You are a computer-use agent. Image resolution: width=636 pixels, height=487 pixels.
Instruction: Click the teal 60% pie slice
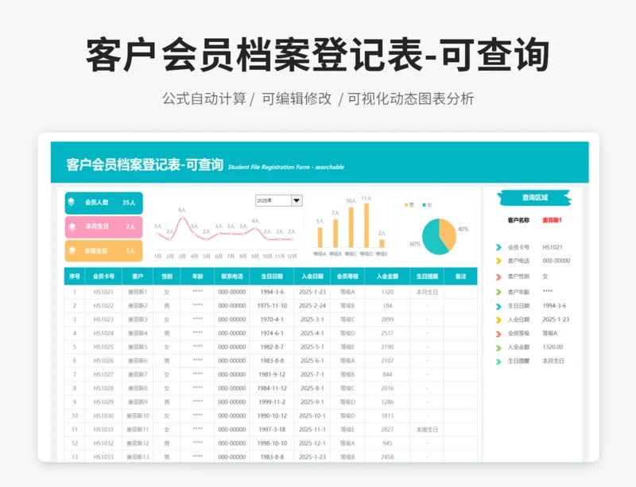430,238
